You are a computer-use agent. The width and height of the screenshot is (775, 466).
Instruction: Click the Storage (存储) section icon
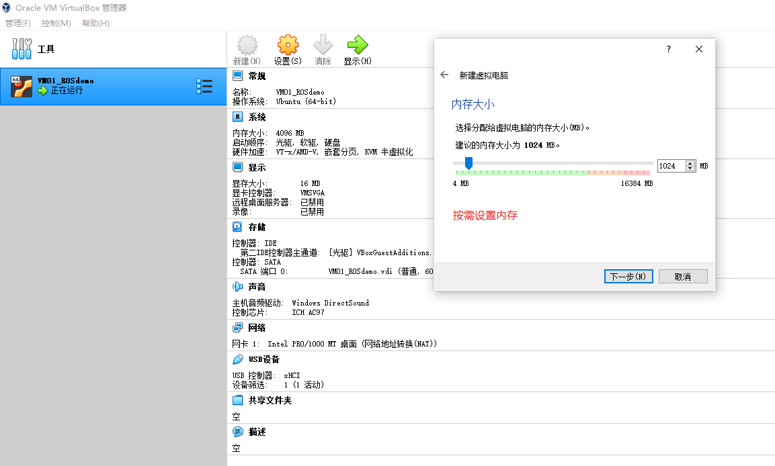pos(238,227)
